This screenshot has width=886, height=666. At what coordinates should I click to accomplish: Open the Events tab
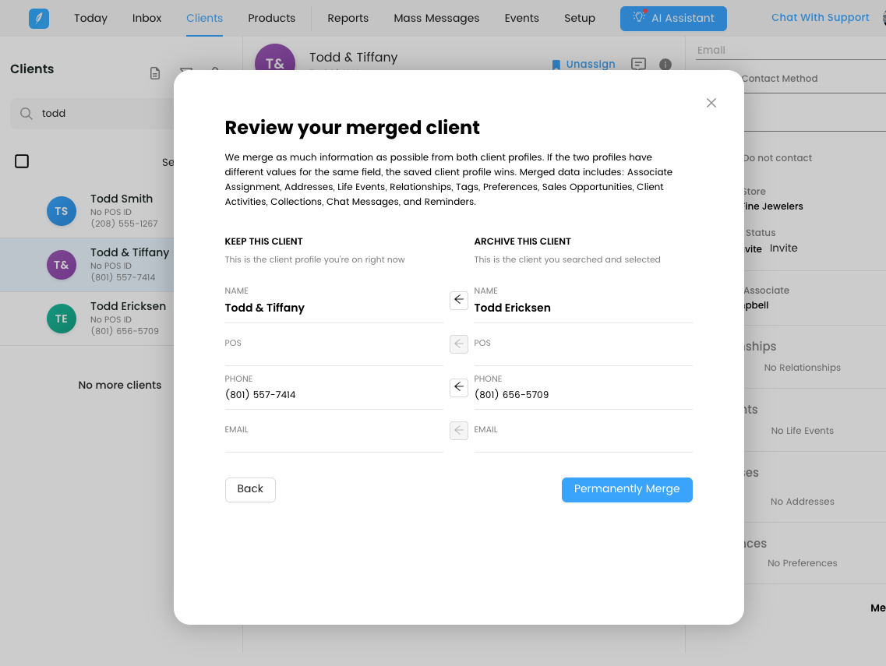point(521,18)
